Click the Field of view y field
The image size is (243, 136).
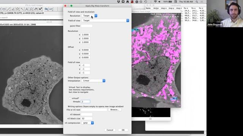(x=85, y=69)
